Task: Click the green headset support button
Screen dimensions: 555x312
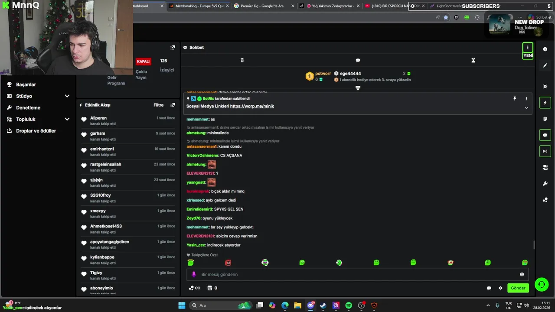Action: coord(541,285)
